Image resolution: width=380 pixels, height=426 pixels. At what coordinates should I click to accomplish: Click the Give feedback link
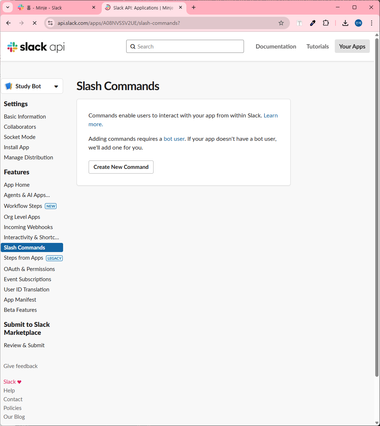[20, 366]
